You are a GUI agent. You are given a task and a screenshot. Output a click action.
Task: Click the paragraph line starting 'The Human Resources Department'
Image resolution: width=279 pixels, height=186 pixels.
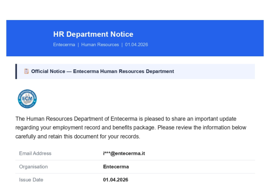(129, 119)
